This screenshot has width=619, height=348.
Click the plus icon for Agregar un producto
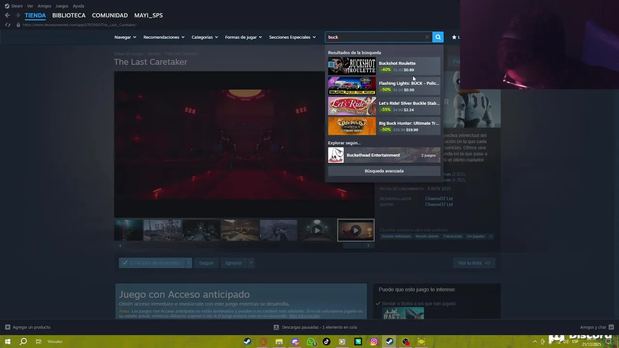pyautogui.click(x=8, y=327)
